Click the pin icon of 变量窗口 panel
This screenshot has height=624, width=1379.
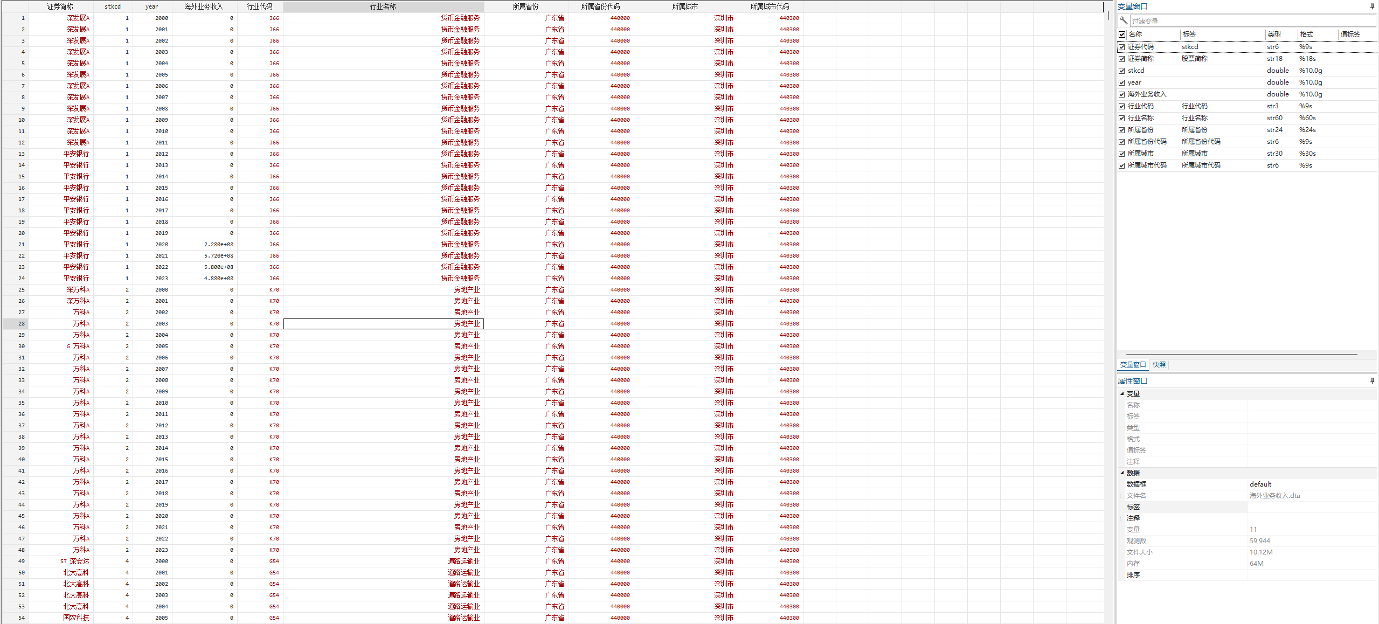pyautogui.click(x=1372, y=6)
